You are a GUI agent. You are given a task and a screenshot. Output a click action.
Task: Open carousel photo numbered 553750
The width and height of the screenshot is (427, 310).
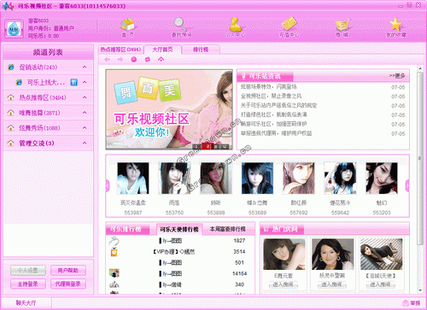click(174, 178)
